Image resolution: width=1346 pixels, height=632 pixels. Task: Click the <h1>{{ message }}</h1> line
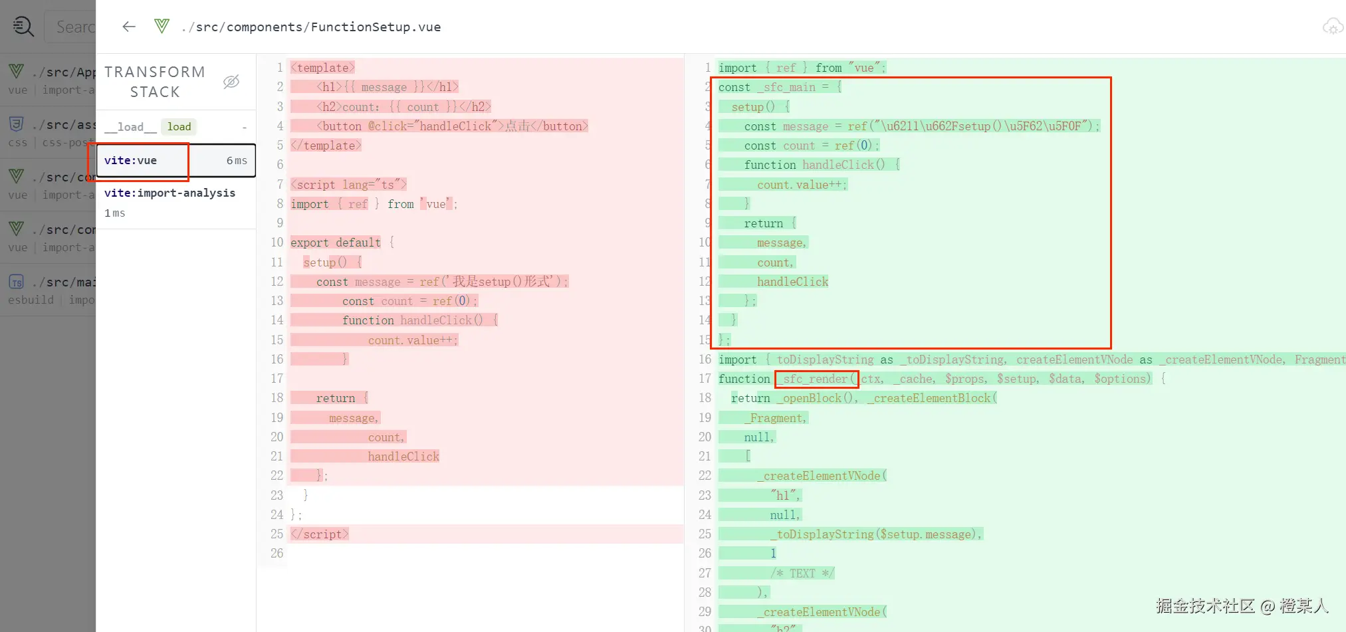388,87
